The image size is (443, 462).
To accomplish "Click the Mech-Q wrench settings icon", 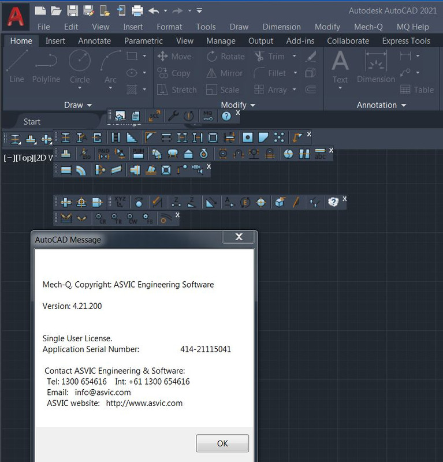I will tap(173, 116).
